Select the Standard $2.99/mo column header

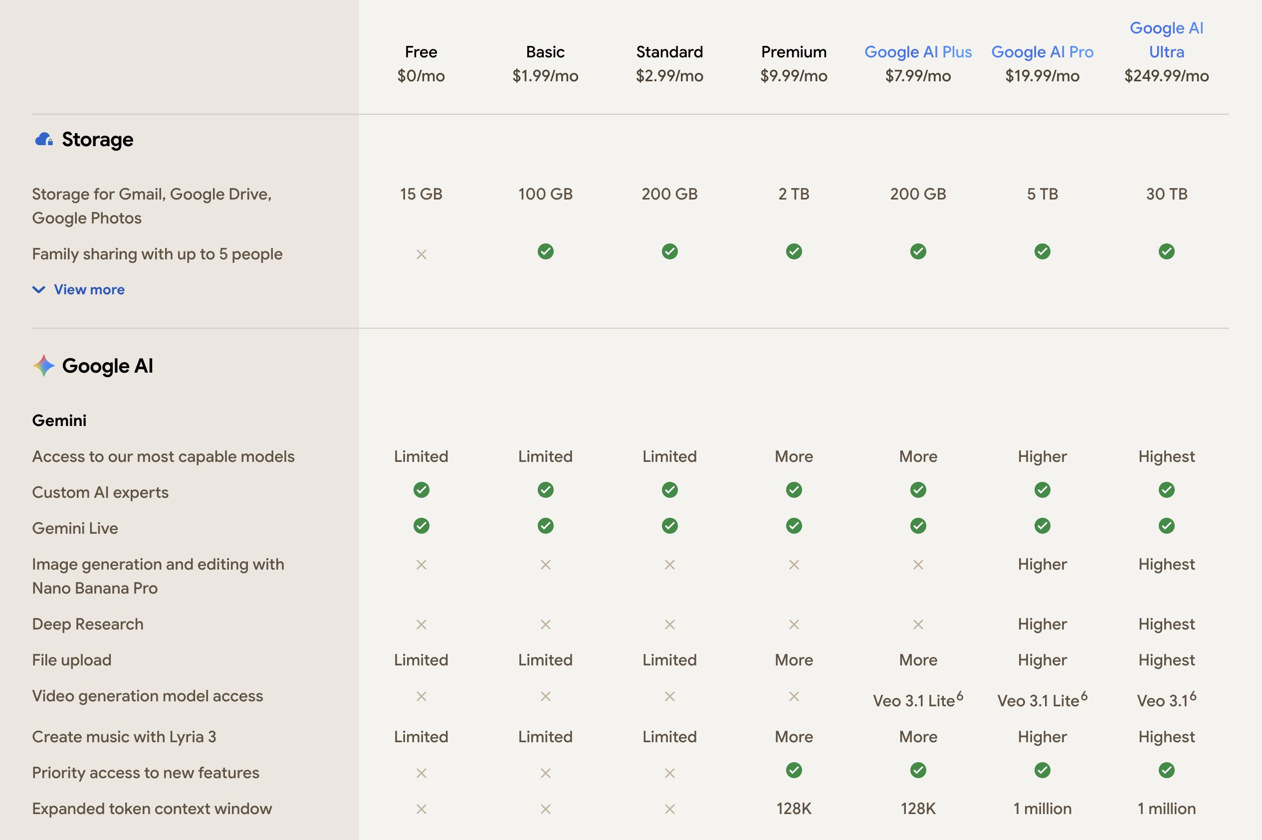point(669,64)
